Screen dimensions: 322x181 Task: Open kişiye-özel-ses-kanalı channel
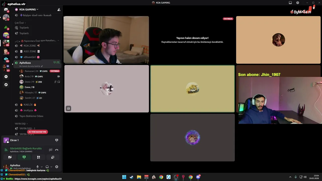(37, 15)
